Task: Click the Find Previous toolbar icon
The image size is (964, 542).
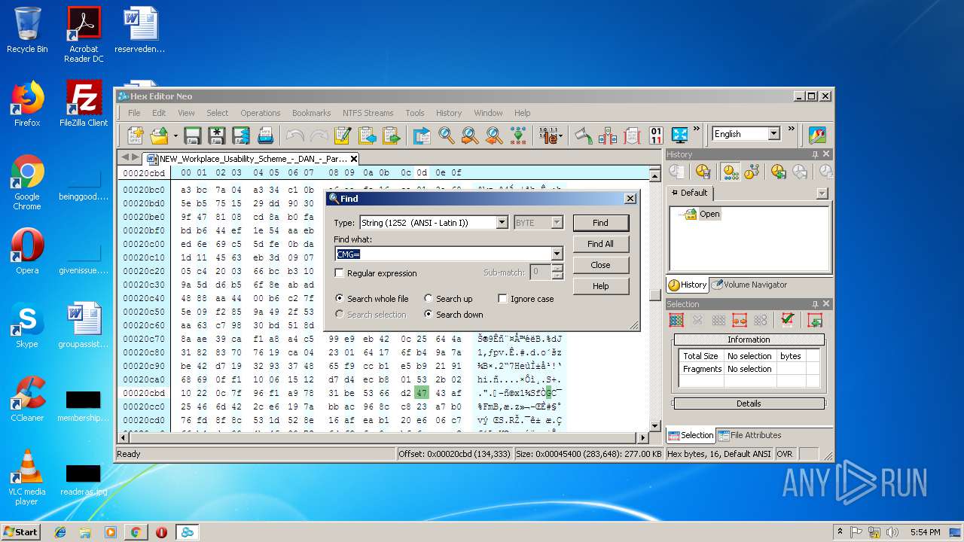Action: coord(494,135)
